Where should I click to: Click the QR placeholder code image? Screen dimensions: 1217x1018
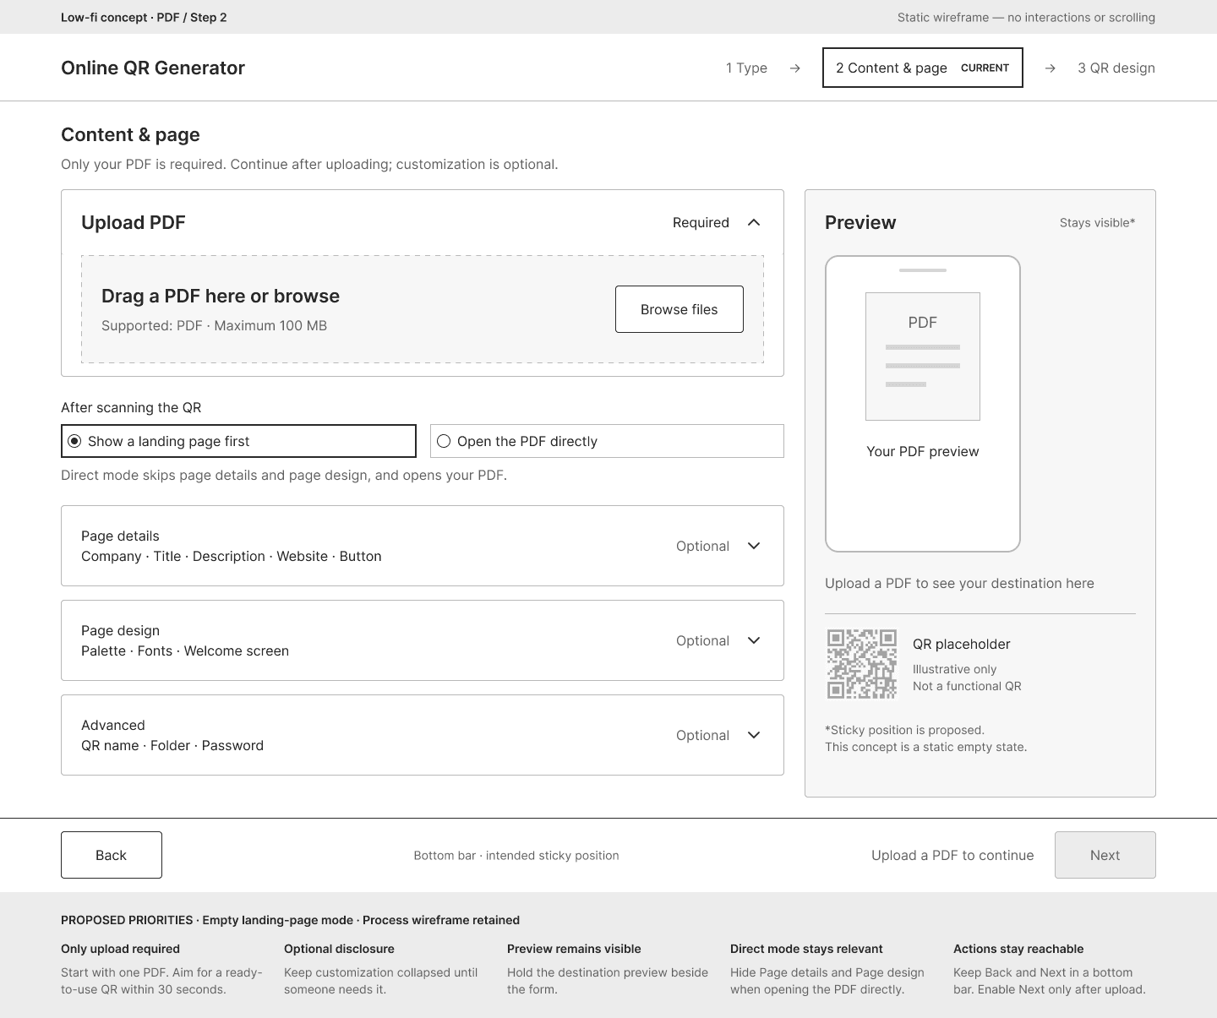click(862, 664)
